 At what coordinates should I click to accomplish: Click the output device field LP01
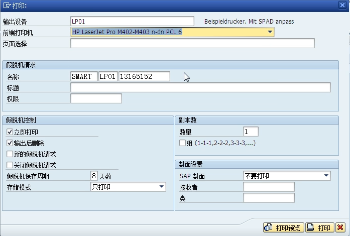point(132,21)
